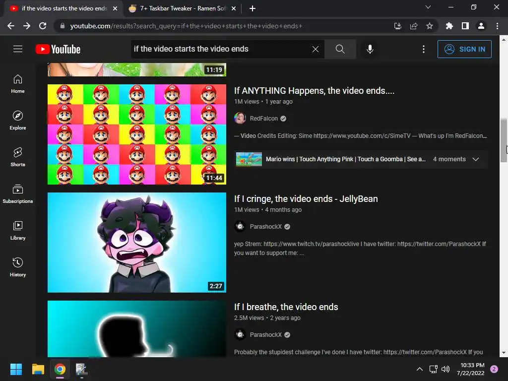The image size is (508, 381).
Task: Click the scrollbar down arrow
Action: pyautogui.click(x=504, y=353)
